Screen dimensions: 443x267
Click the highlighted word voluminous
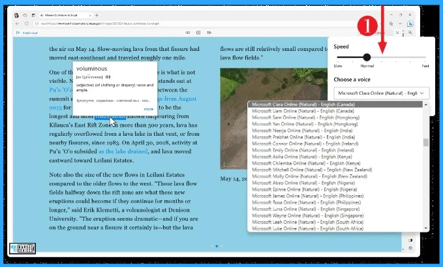110,116
